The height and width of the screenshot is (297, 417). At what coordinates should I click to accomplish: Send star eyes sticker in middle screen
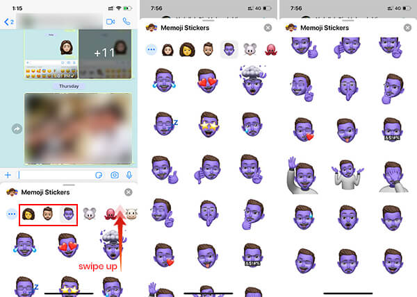pos(208,124)
